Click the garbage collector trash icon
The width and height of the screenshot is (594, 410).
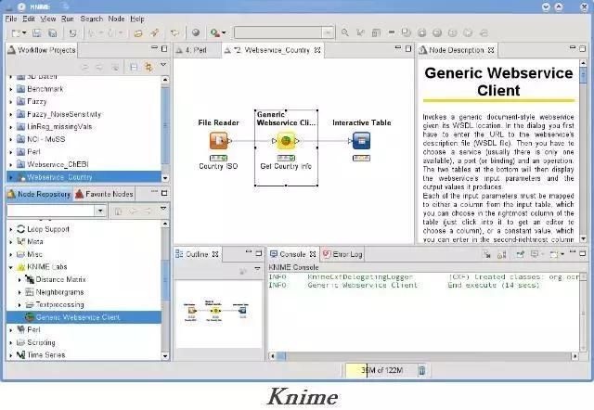tap(421, 370)
